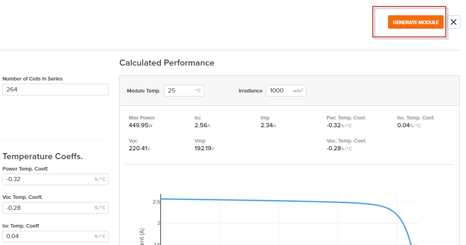Close the module editor with the X icon
The height and width of the screenshot is (245, 466).
(454, 22)
